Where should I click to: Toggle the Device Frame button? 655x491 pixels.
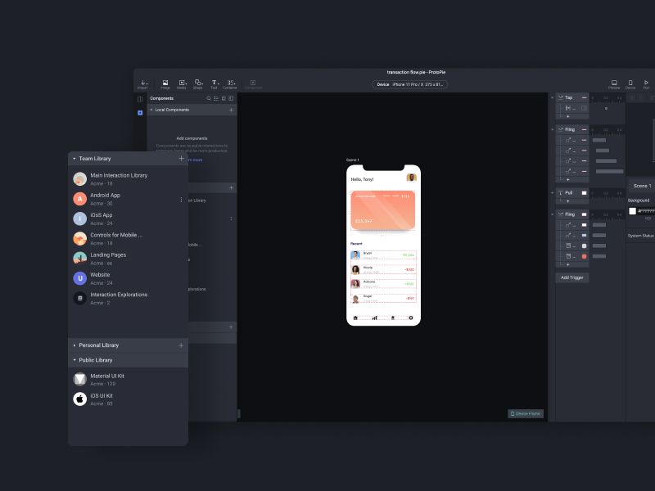click(526, 414)
